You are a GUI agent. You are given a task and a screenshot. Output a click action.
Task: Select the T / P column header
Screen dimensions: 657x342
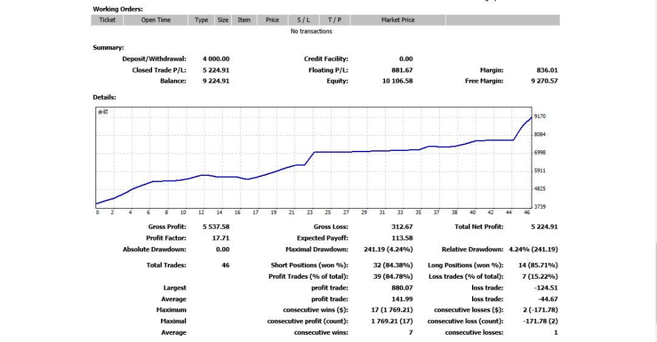pos(335,20)
